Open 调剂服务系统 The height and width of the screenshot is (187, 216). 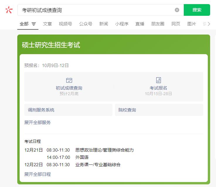68,110
